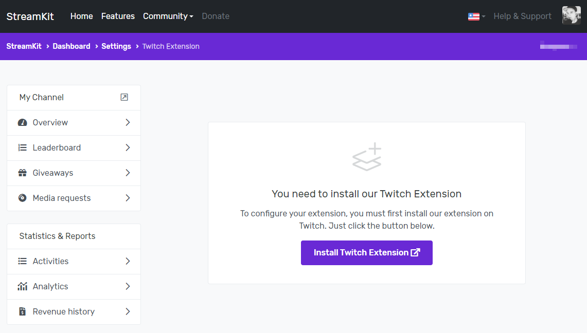Click the StreamKit brand logo text
Viewport: 587px width, 333px height.
click(x=30, y=16)
